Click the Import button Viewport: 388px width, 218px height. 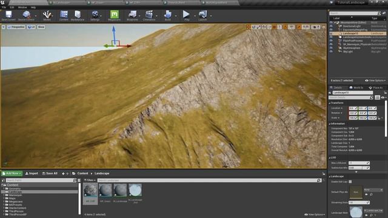[x=32, y=174]
